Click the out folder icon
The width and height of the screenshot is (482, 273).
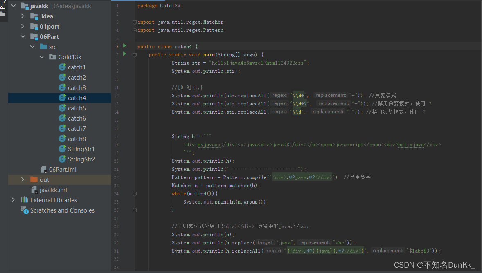[x=34, y=179]
